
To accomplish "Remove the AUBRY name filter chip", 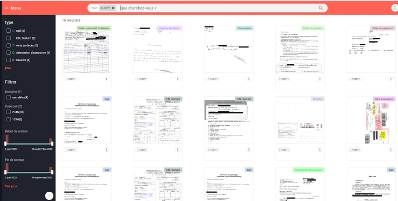I will (x=113, y=8).
